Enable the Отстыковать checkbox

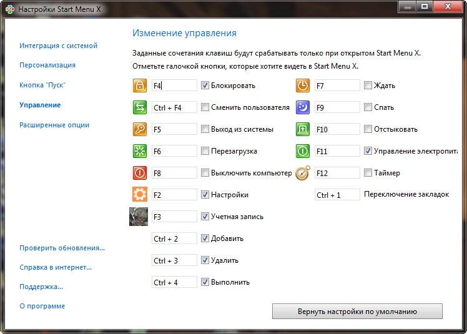368,129
